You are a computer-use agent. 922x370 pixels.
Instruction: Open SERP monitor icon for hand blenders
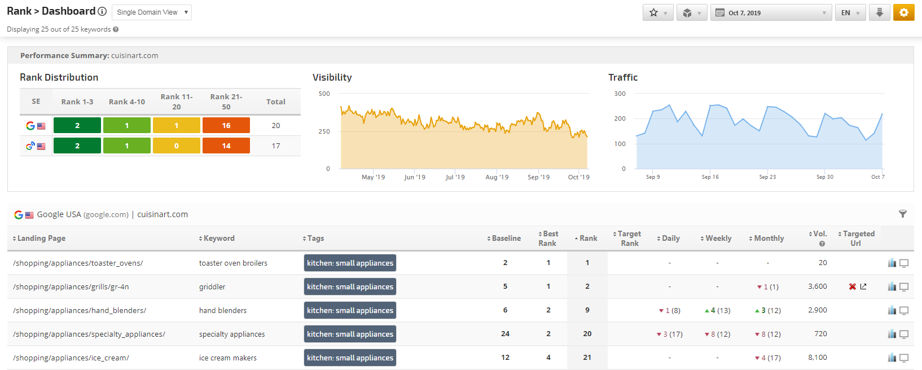click(x=904, y=311)
